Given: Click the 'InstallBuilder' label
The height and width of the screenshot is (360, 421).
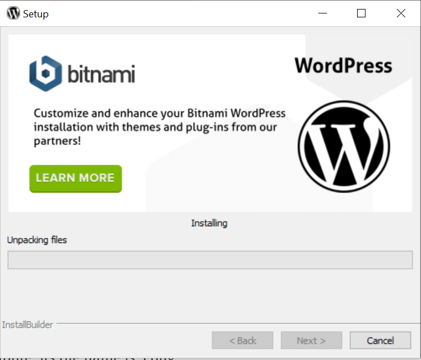Looking at the screenshot, I should point(27,325).
